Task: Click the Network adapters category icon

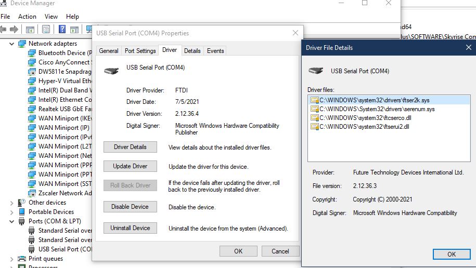Action: pos(22,44)
